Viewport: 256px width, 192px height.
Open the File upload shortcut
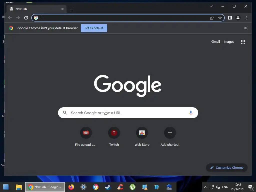pos(86,137)
